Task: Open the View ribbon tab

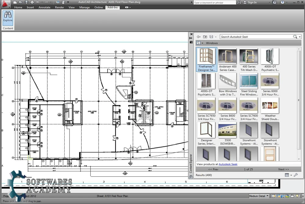Action: (72, 7)
